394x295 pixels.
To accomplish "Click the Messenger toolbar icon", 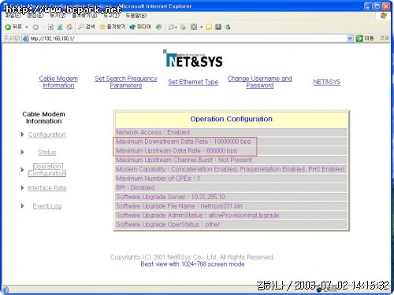I will (228, 27).
